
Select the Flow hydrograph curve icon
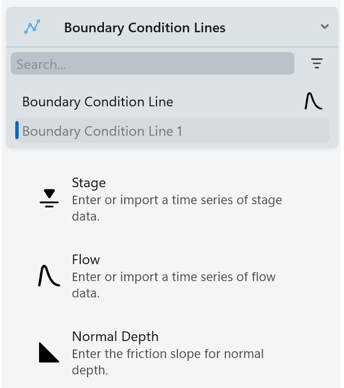(49, 276)
